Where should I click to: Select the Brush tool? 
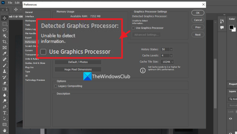tap(5, 65)
